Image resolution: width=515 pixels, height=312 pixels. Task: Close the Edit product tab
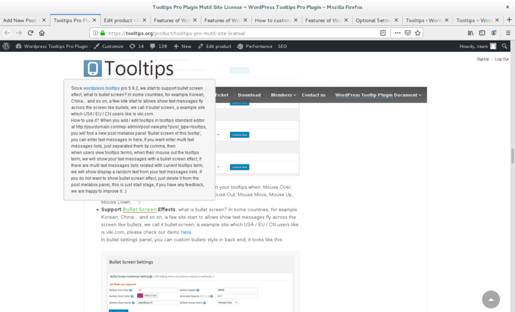(145, 20)
